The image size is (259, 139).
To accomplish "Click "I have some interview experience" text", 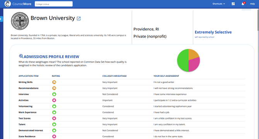I will [x=170, y=94].
